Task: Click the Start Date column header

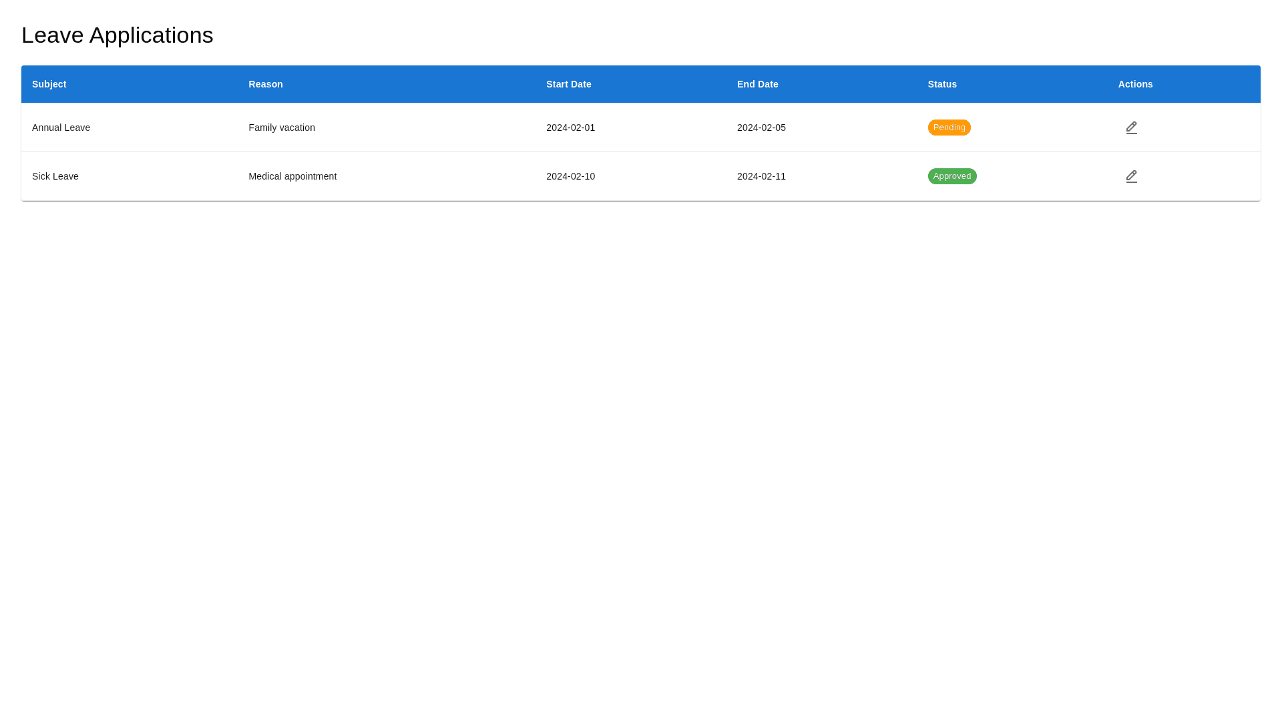Action: click(x=568, y=84)
